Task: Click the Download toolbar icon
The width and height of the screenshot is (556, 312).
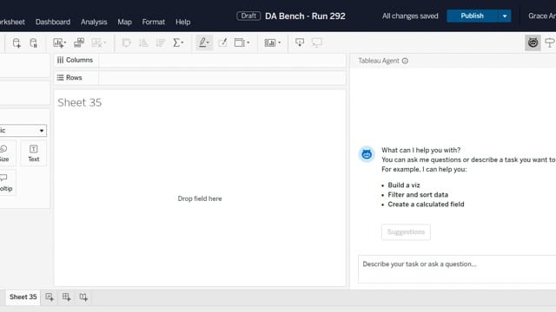Action: point(300,42)
